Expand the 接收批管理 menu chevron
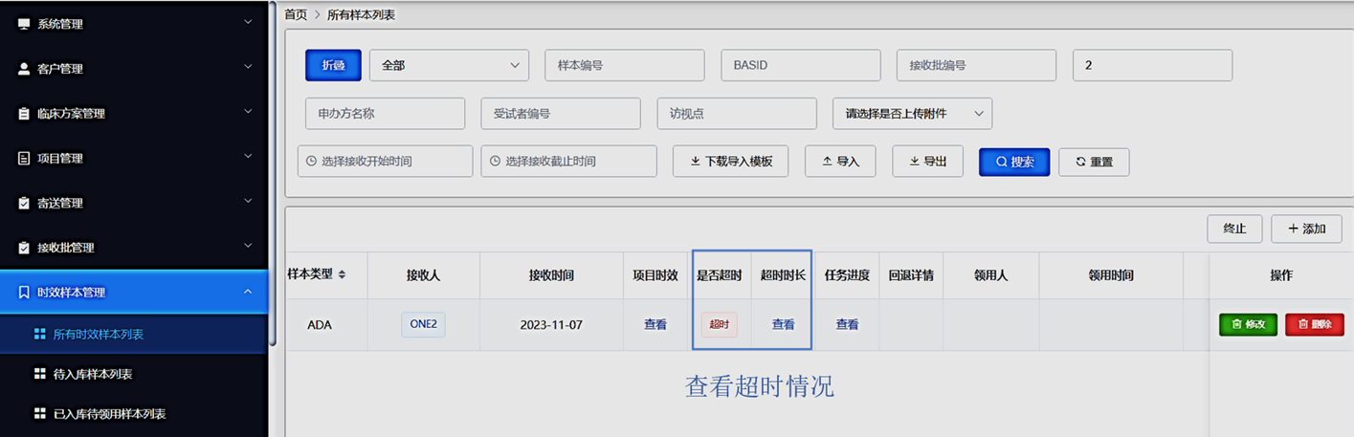 click(248, 247)
